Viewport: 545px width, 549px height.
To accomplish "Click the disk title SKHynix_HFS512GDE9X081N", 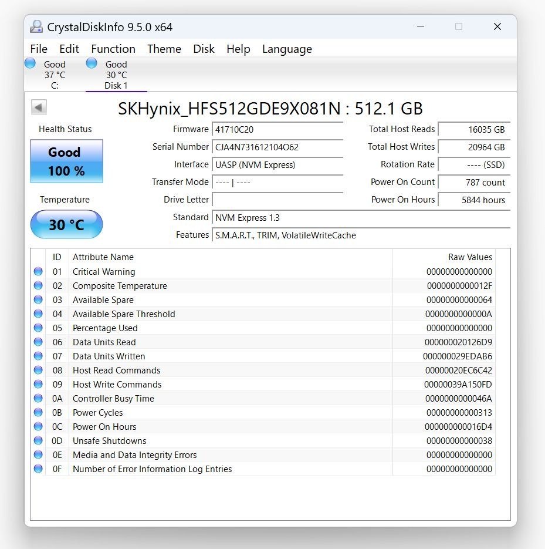I will (229, 109).
